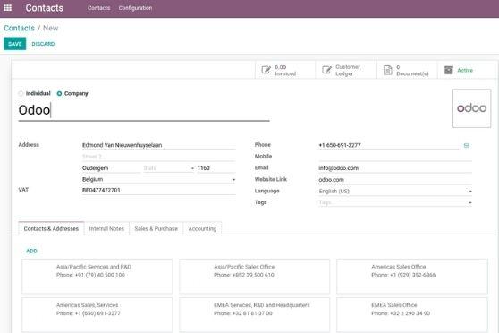Click the Documents file icon
499x333 pixels.
tap(387, 70)
